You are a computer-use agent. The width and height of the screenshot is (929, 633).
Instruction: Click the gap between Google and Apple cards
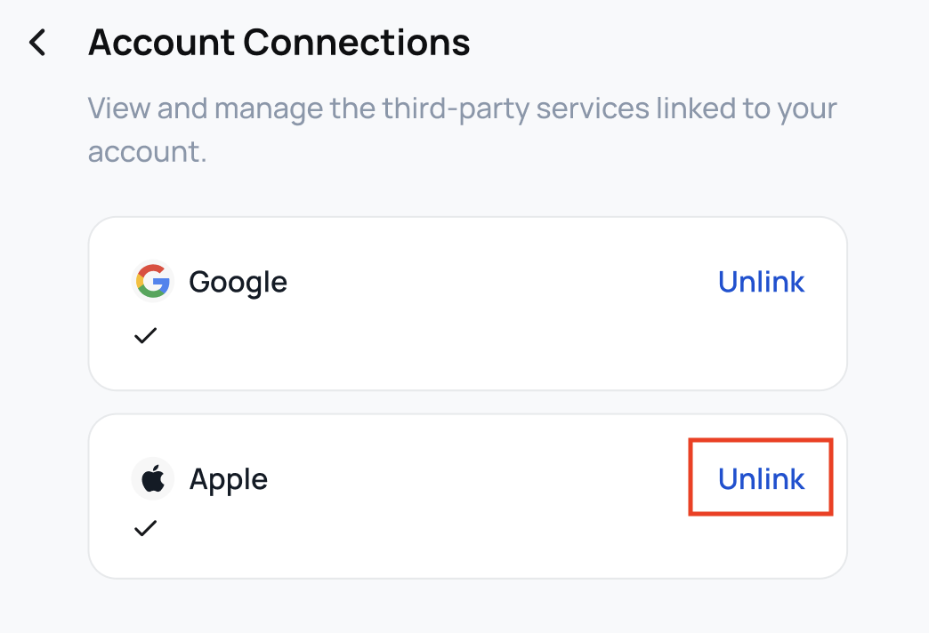tap(467, 402)
